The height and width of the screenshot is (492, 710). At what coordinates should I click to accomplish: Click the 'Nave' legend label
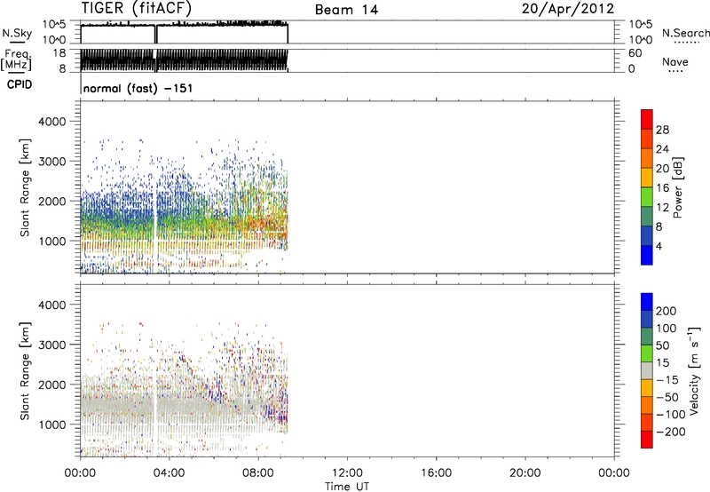(675, 62)
